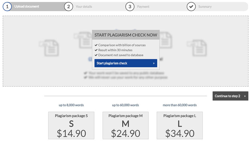Click the blurred document icon at far left
The width and height of the screenshot is (251, 141).
point(50,47)
